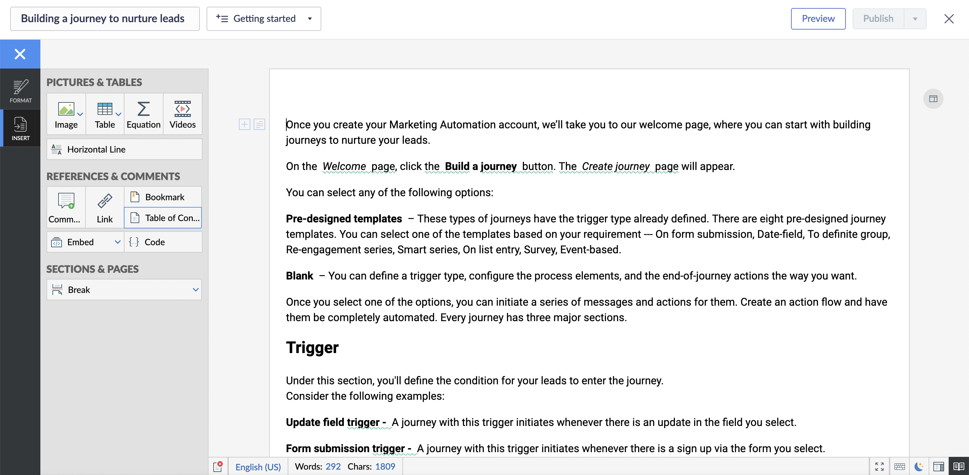This screenshot has height=475, width=969.
Task: Toggle fullscreen mode in status bar
Action: [x=879, y=466]
